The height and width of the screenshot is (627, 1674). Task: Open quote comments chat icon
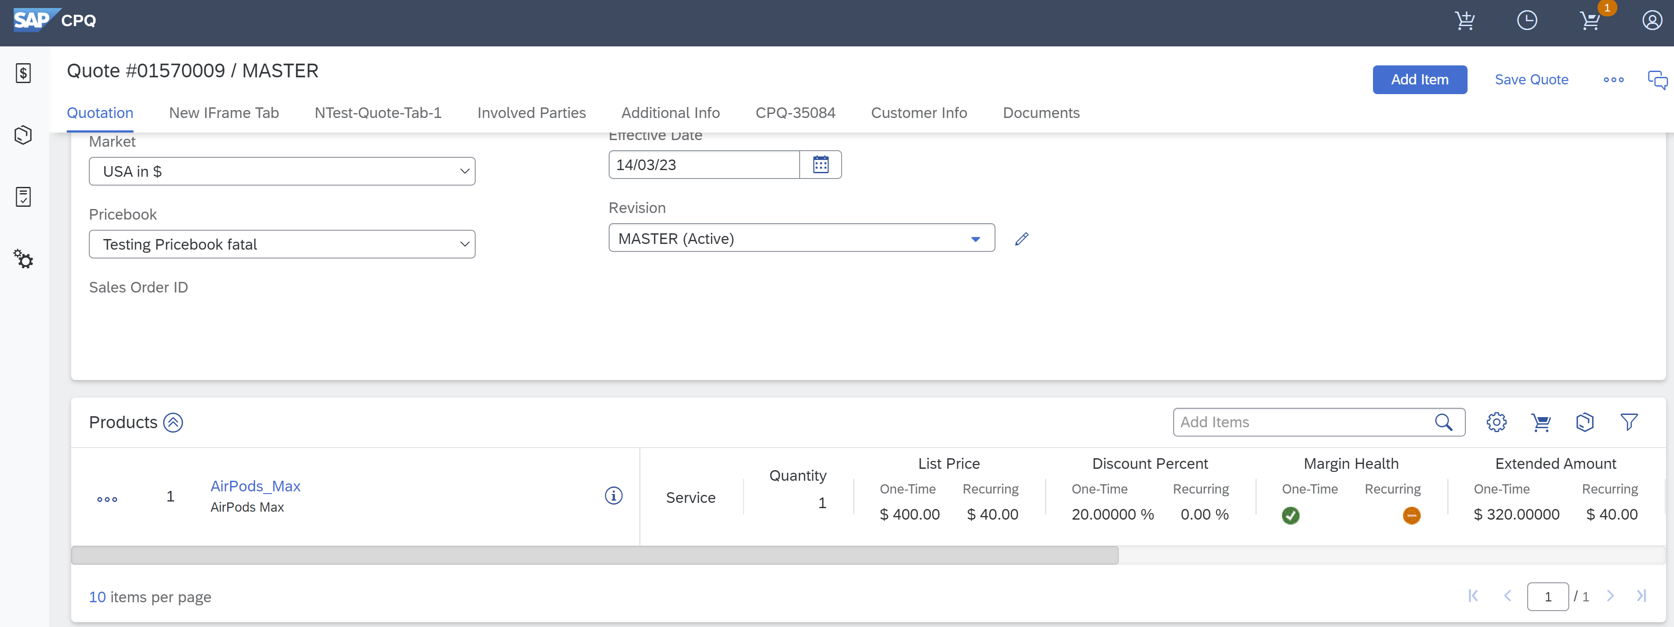[1657, 80]
